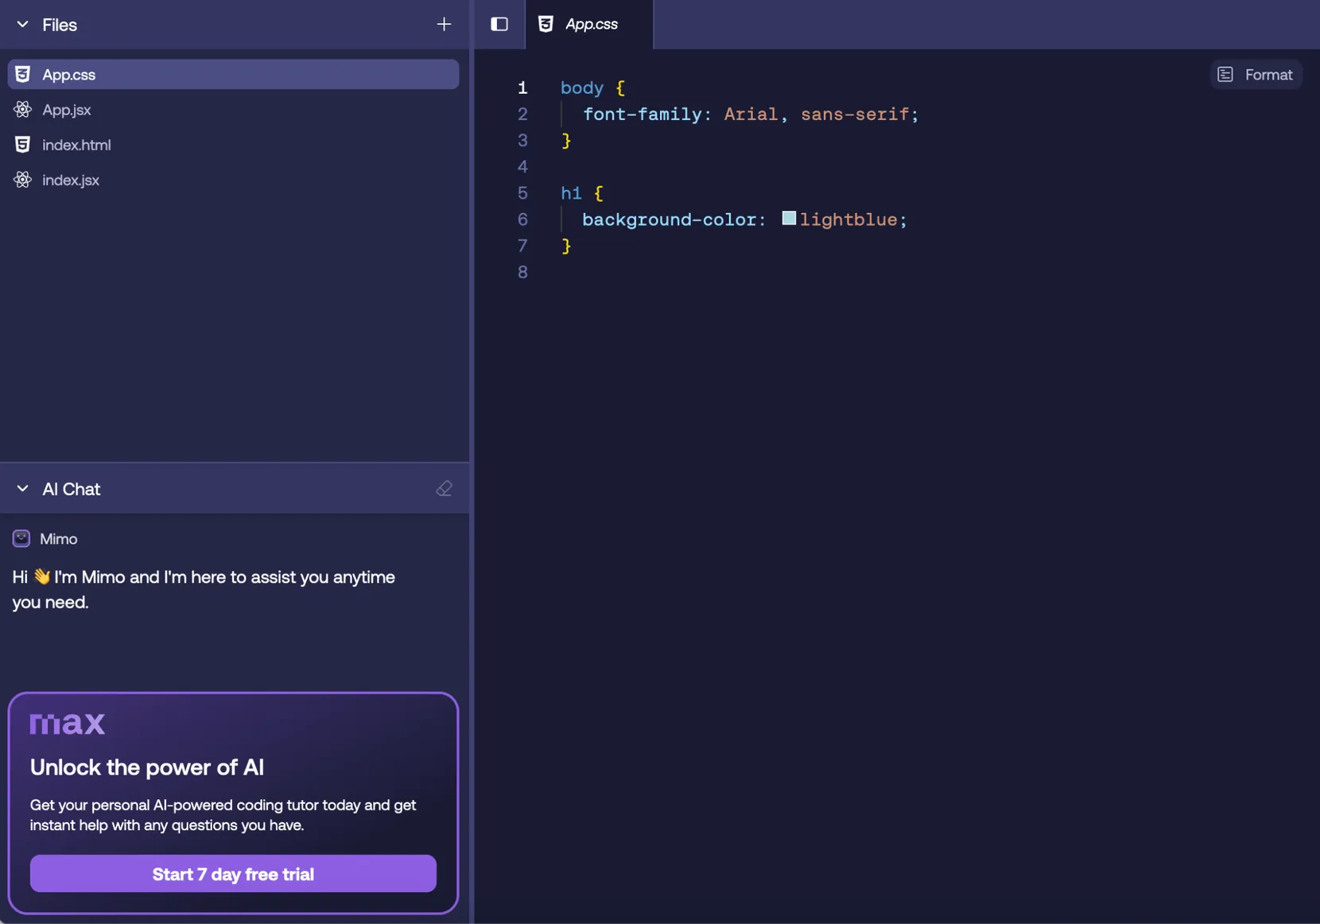Click the React icon beside App.jsx
This screenshot has height=924, width=1320.
(22, 110)
